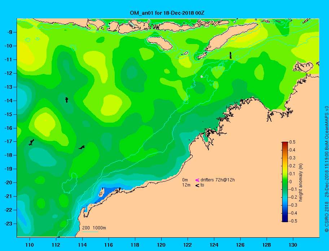This screenshot has height=251, width=329.
Task: Pick the dark blue bottom of the colorbar
Action: (285, 221)
